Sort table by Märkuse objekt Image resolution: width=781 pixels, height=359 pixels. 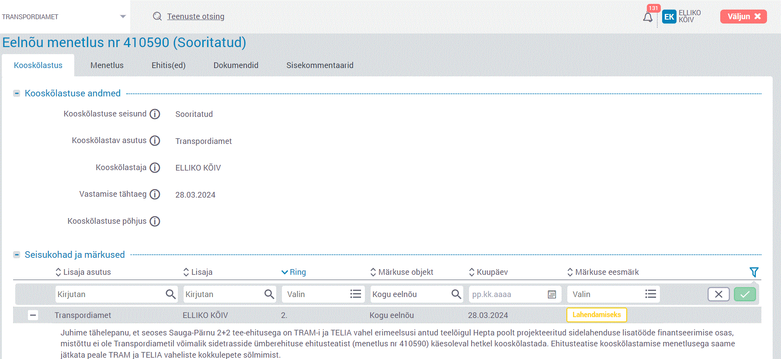point(402,272)
